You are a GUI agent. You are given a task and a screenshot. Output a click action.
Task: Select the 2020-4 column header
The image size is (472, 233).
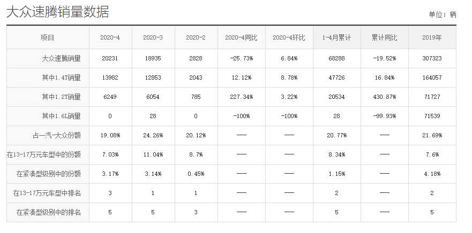coord(110,37)
